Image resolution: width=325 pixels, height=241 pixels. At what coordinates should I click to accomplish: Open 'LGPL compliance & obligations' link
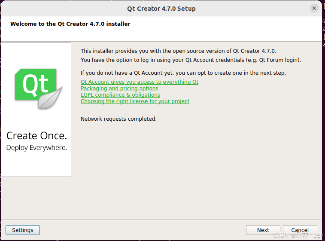coord(120,95)
